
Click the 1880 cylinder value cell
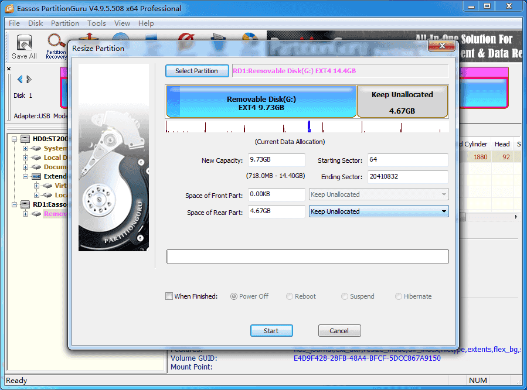coord(480,157)
